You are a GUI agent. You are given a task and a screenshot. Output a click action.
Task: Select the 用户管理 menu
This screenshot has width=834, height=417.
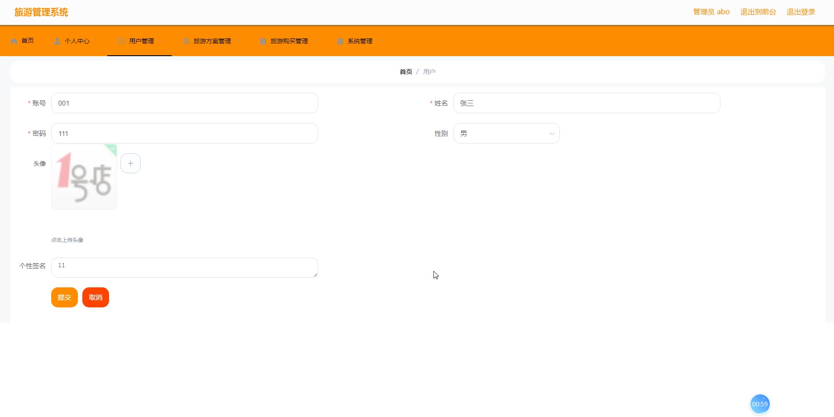point(139,41)
